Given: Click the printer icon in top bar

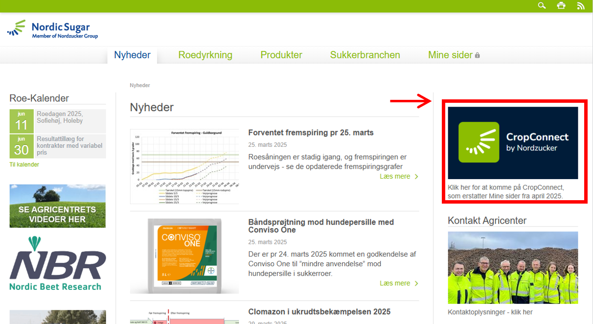Looking at the screenshot, I should (x=561, y=6).
